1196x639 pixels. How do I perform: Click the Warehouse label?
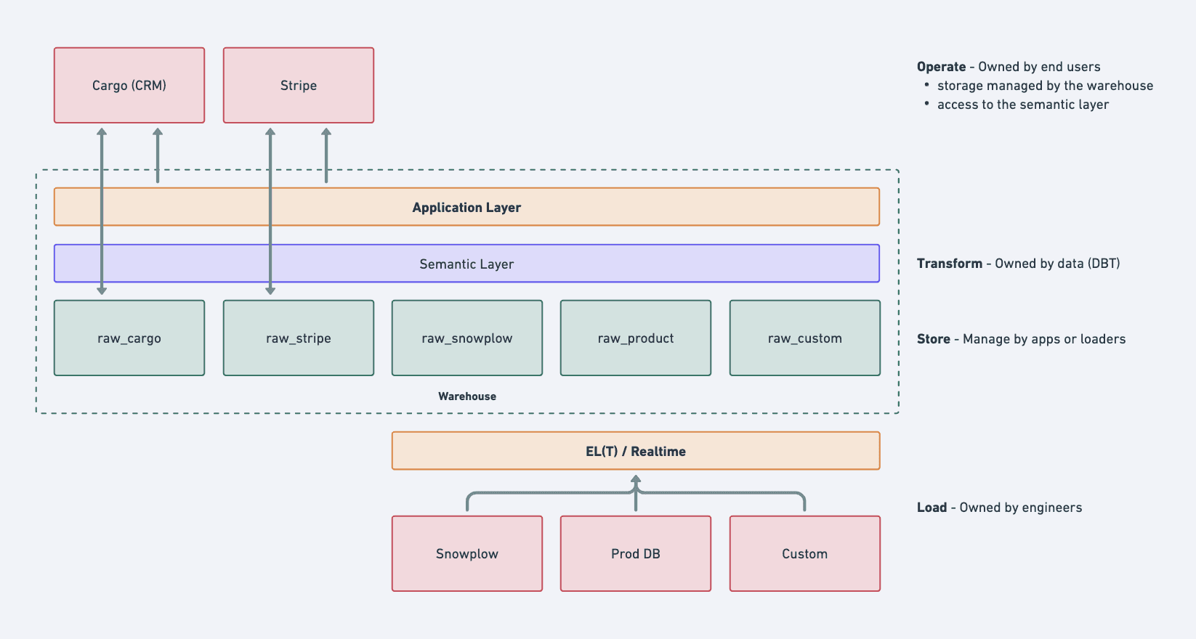(467, 396)
